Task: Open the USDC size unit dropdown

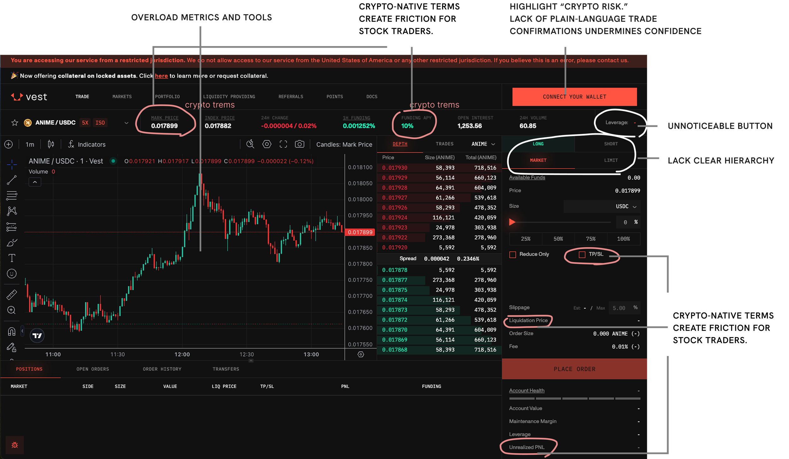Action: coord(626,207)
